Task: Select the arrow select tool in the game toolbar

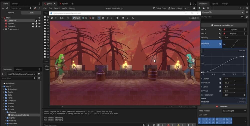Action: (99, 18)
